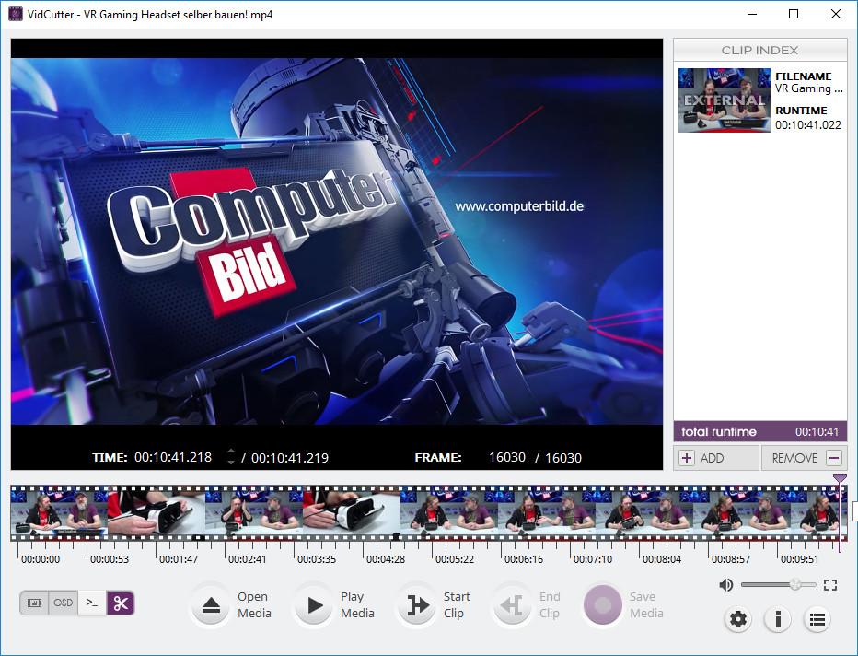Mute audio with the speaker icon
This screenshot has height=656, width=858.
pyautogui.click(x=726, y=584)
